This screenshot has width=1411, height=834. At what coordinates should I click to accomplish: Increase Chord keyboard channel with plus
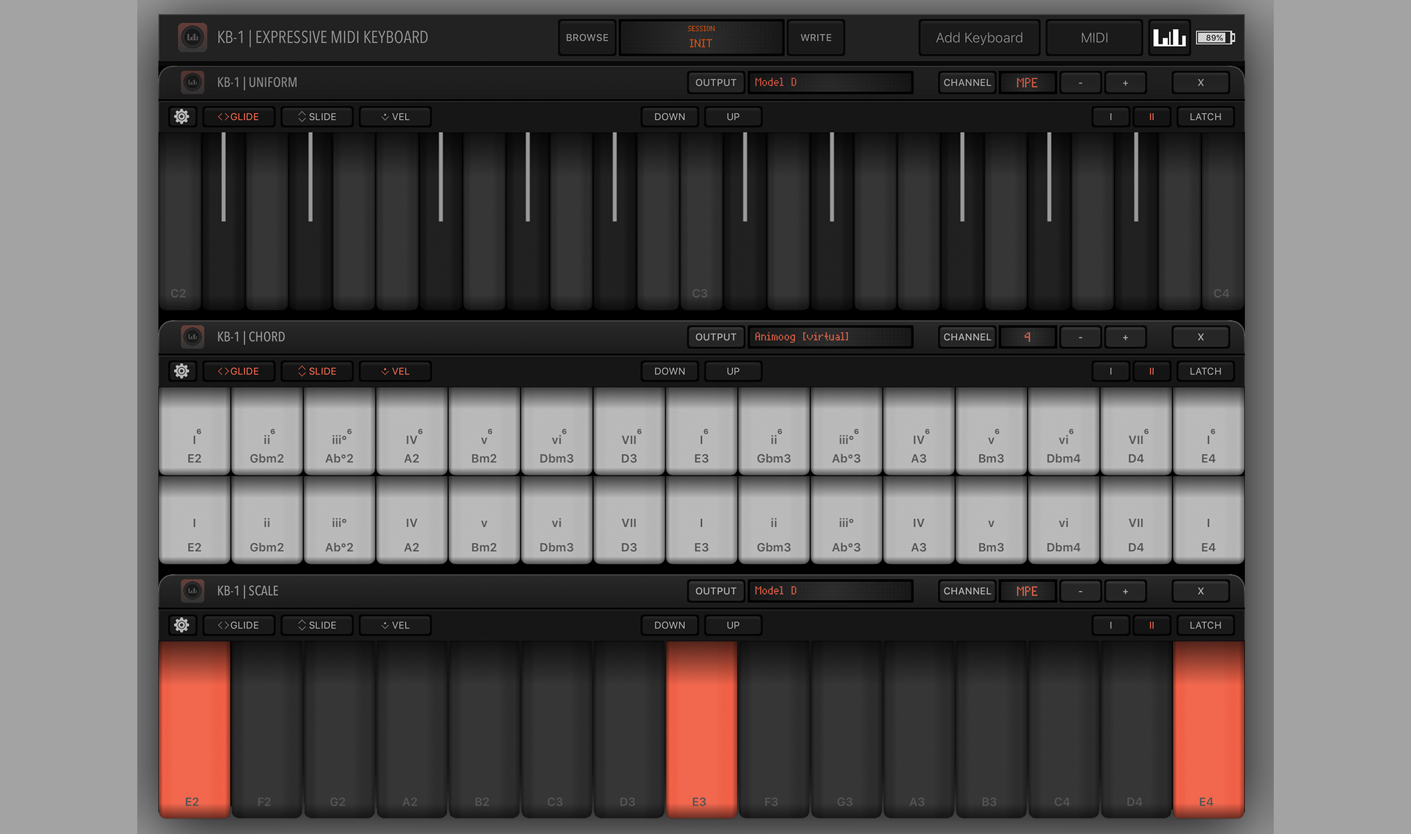pos(1125,337)
